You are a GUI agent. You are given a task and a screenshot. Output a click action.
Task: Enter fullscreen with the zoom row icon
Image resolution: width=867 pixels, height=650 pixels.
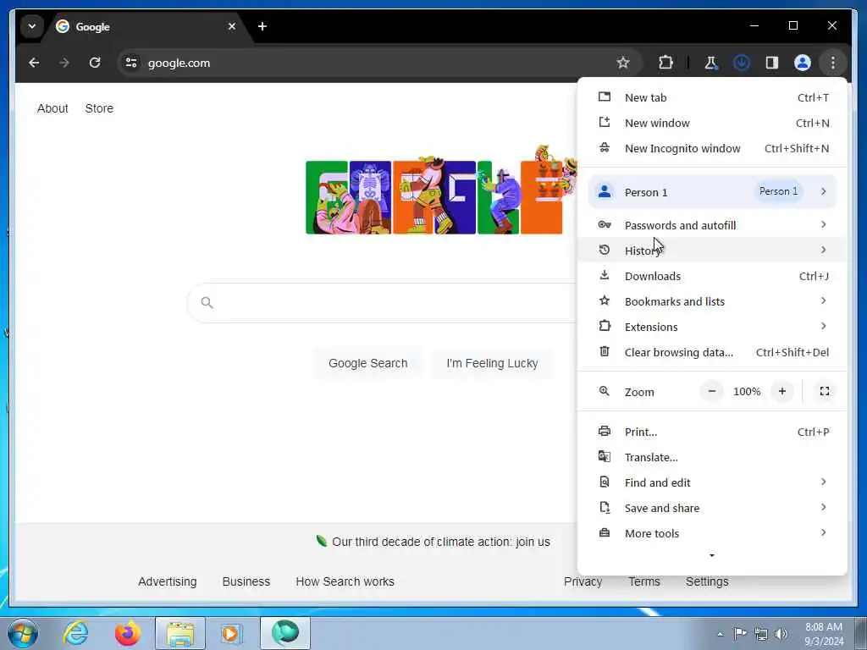click(x=824, y=391)
